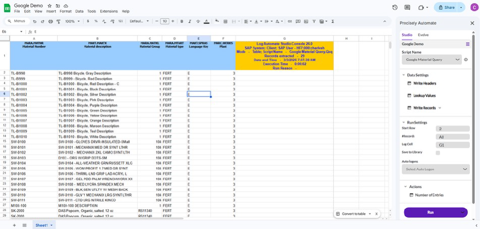Open vertical align dropdown
The width and height of the screenshot is (480, 229).
[258, 21]
